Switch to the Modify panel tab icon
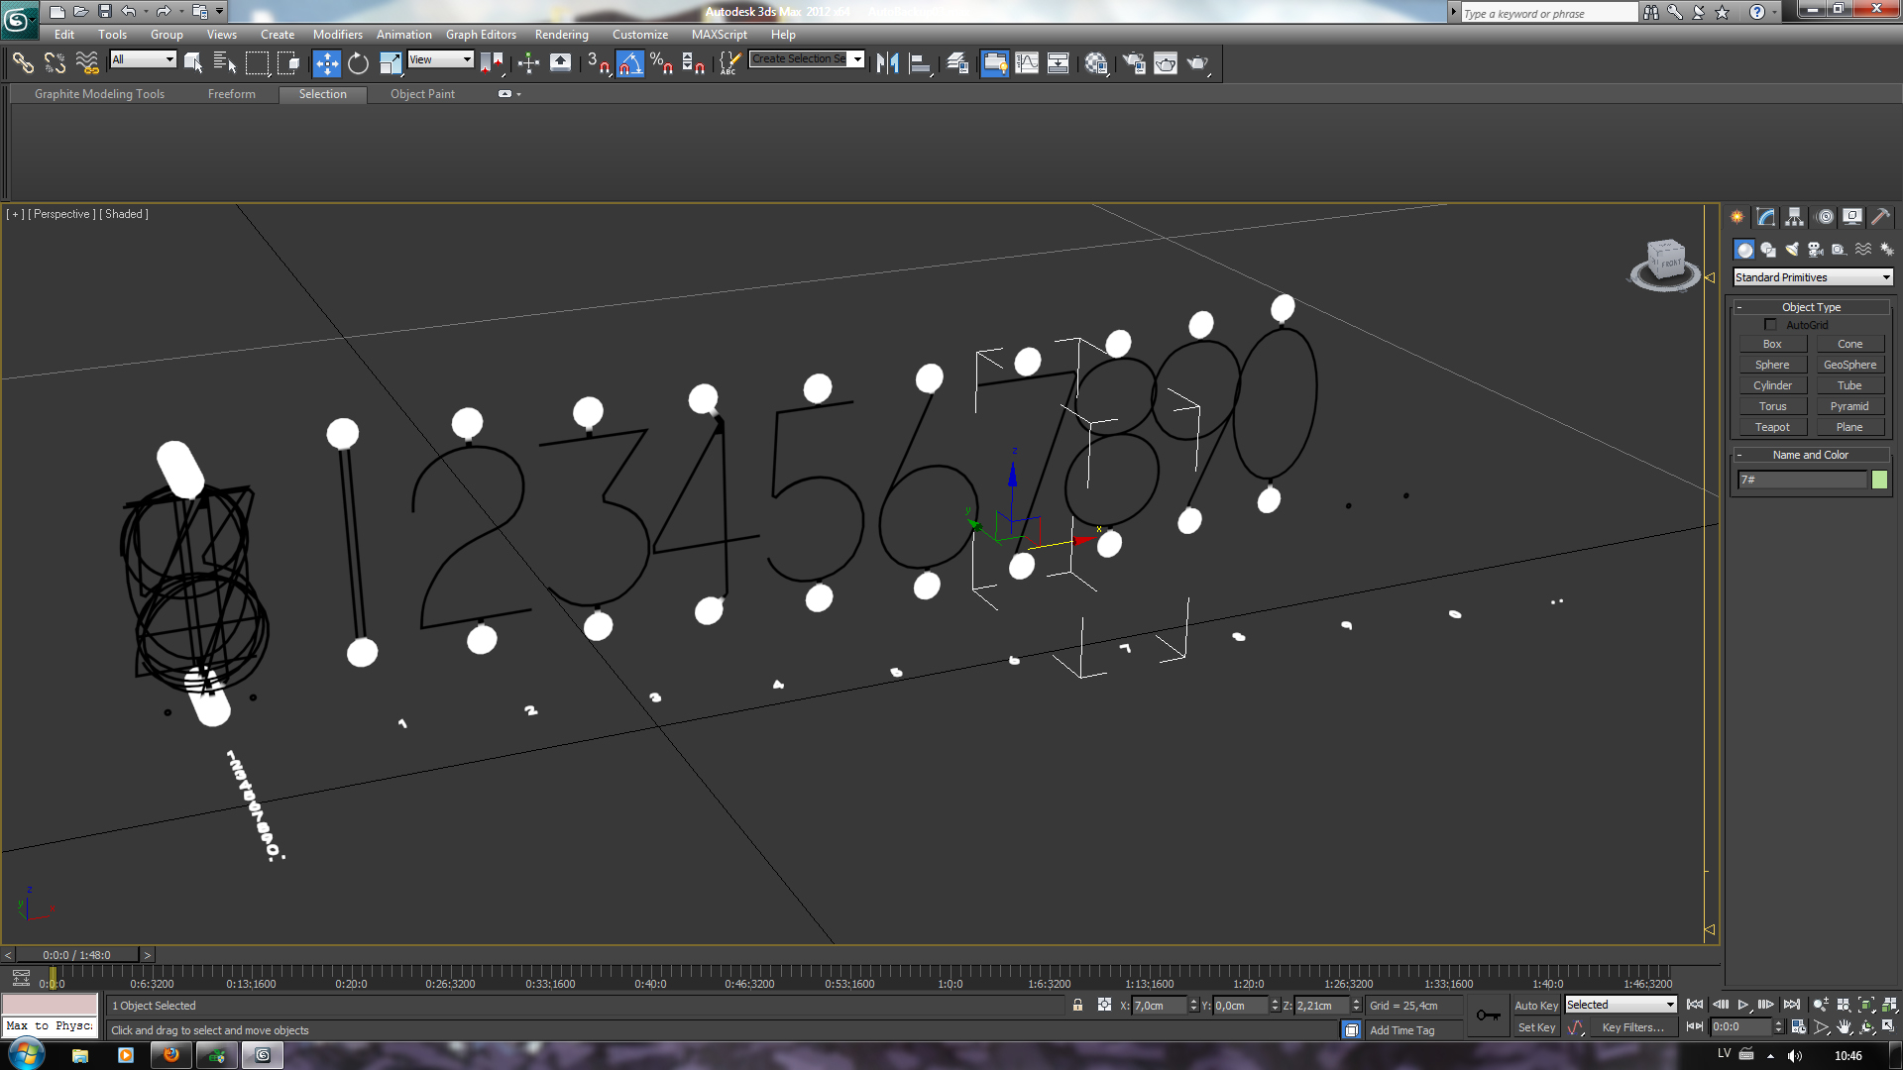This screenshot has height=1070, width=1903. (x=1765, y=217)
